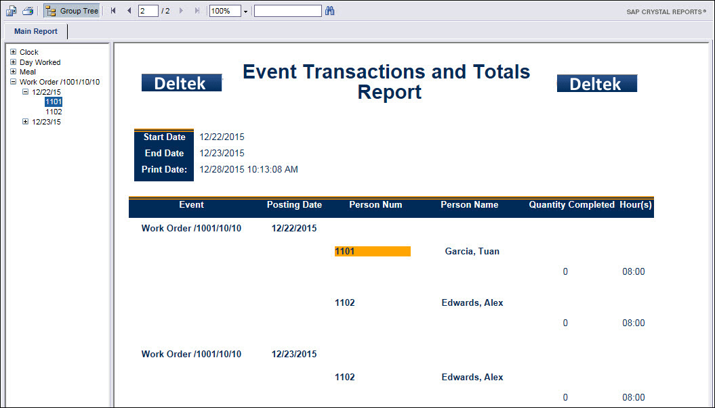Expand the Meal group tree node
This screenshot has width=715, height=408.
pyautogui.click(x=14, y=72)
